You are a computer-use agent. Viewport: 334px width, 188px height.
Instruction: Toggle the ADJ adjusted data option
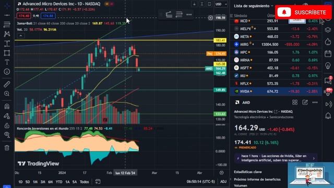click(x=223, y=182)
